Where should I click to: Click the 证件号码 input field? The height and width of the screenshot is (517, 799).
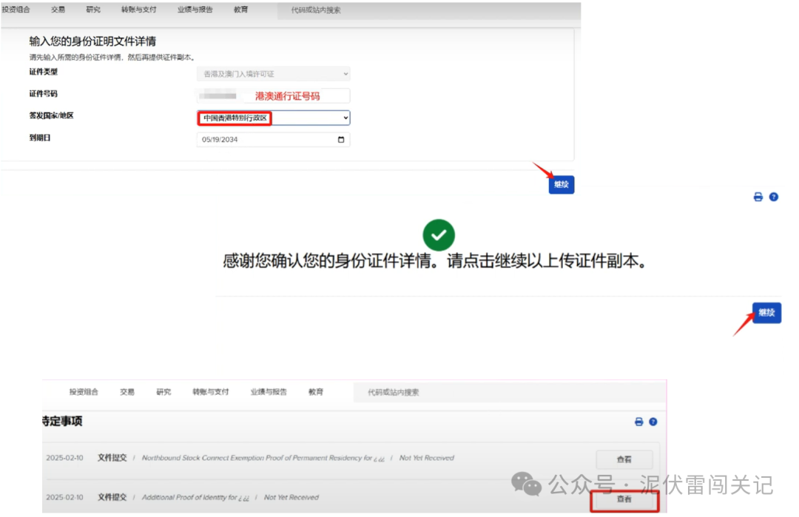tap(229, 95)
